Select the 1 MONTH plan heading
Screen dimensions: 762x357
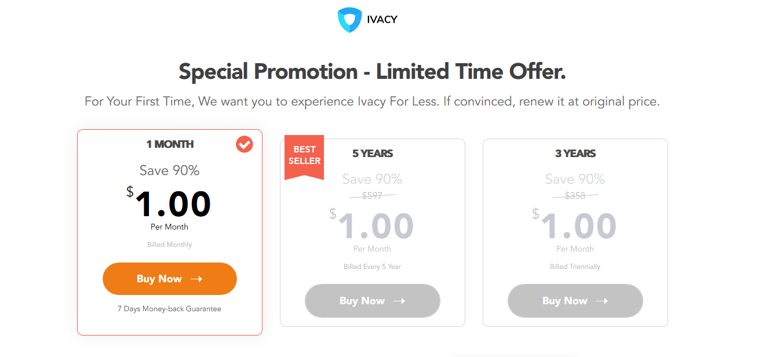pyautogui.click(x=170, y=144)
